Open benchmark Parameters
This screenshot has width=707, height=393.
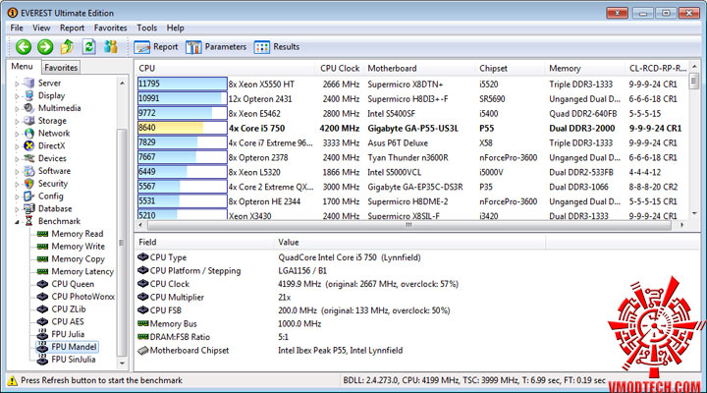216,47
